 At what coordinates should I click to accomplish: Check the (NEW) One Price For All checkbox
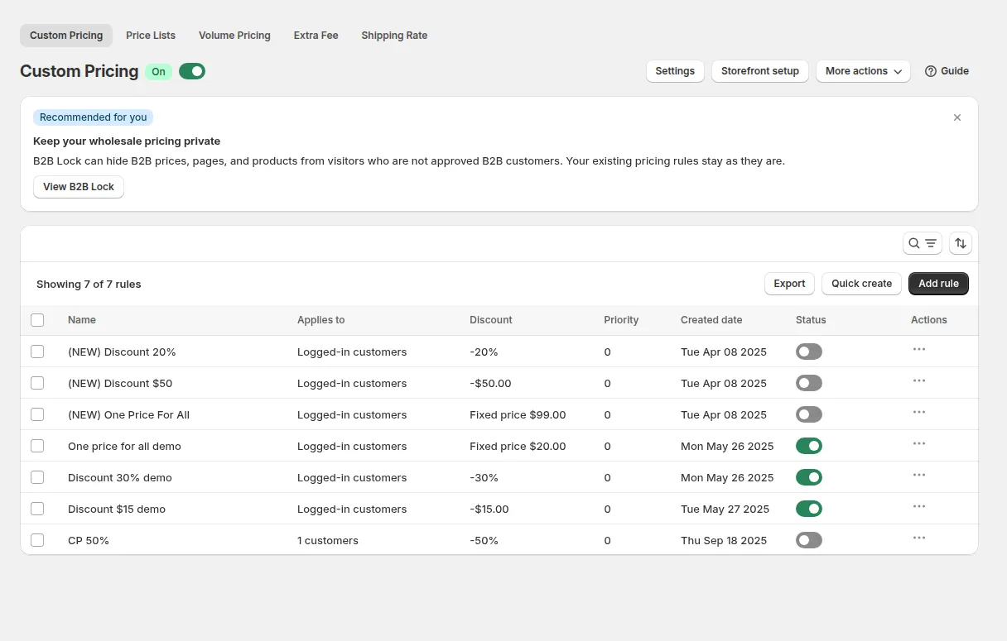(37, 414)
